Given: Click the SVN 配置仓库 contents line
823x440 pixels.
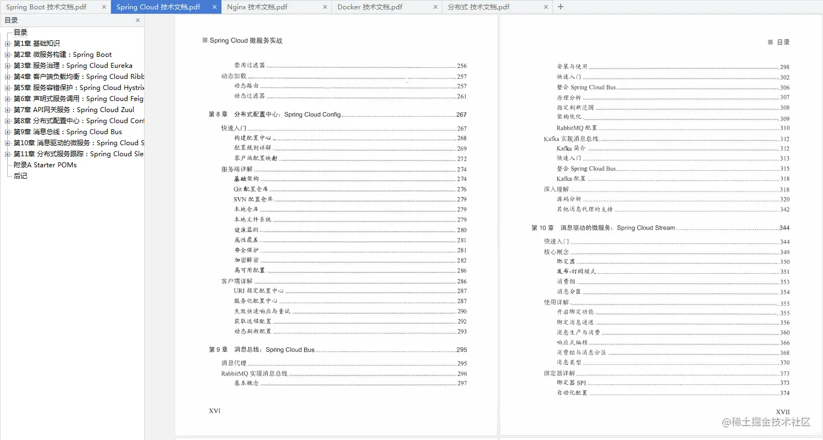Looking at the screenshot, I should pos(350,199).
